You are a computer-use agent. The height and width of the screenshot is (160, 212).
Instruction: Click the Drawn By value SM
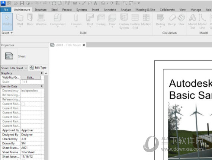(x=31, y=143)
